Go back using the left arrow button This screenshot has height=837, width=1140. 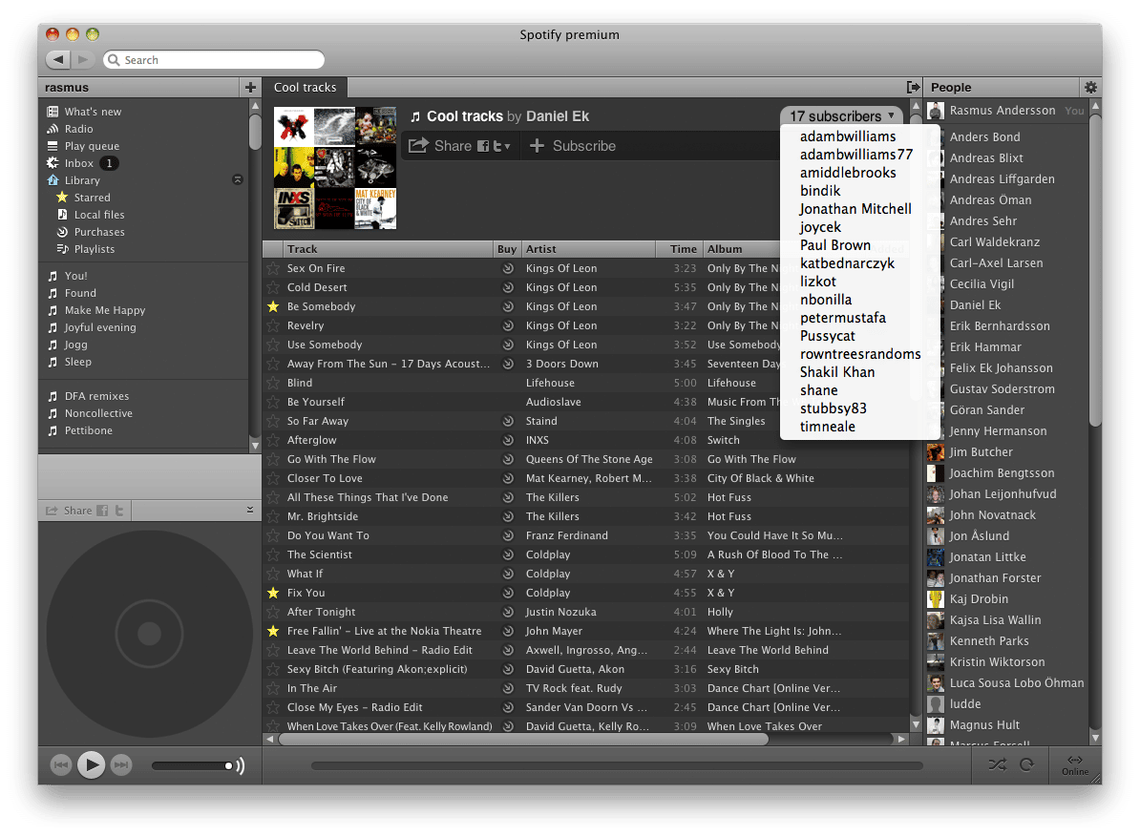point(58,59)
